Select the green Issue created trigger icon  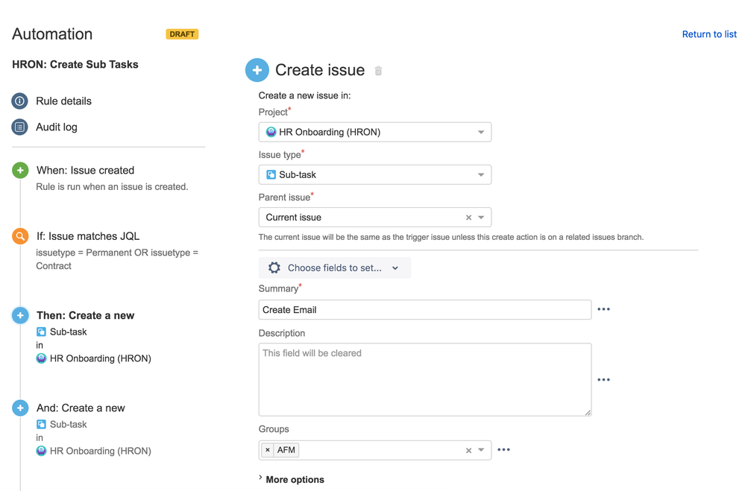[x=20, y=171]
